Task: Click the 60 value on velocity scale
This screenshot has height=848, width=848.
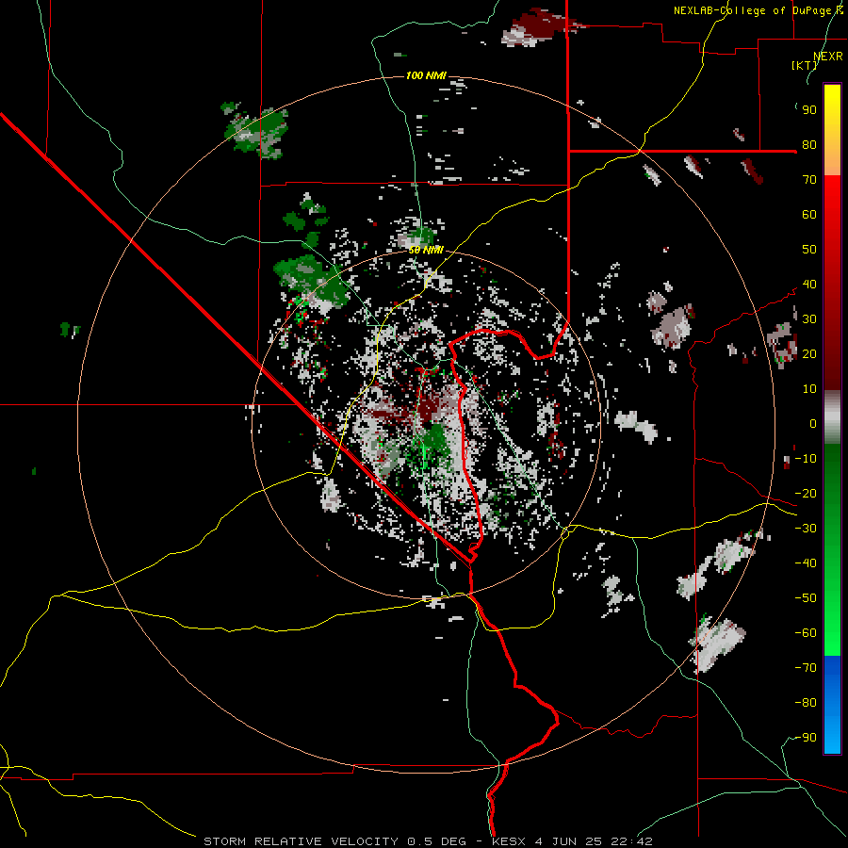Action: [x=809, y=215]
